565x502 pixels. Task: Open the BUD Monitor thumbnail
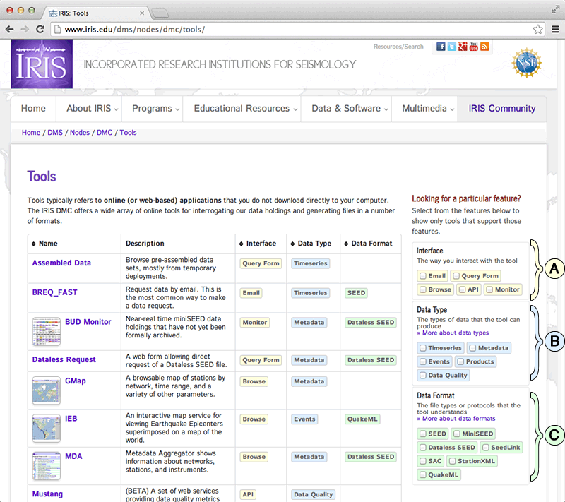pyautogui.click(x=47, y=331)
